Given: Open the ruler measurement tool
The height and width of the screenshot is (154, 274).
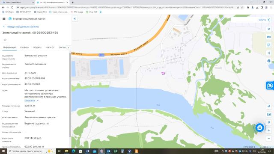Looking at the screenshot, I should click(269, 37).
